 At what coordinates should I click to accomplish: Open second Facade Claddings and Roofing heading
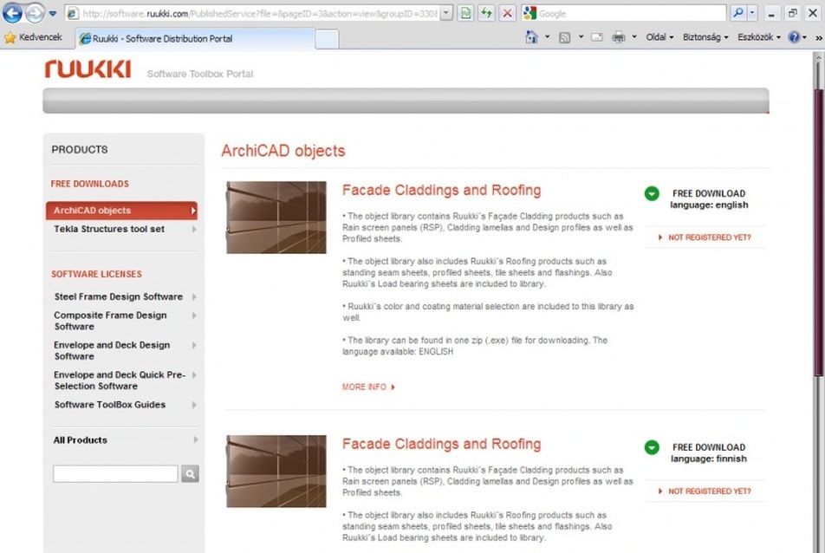[441, 444]
